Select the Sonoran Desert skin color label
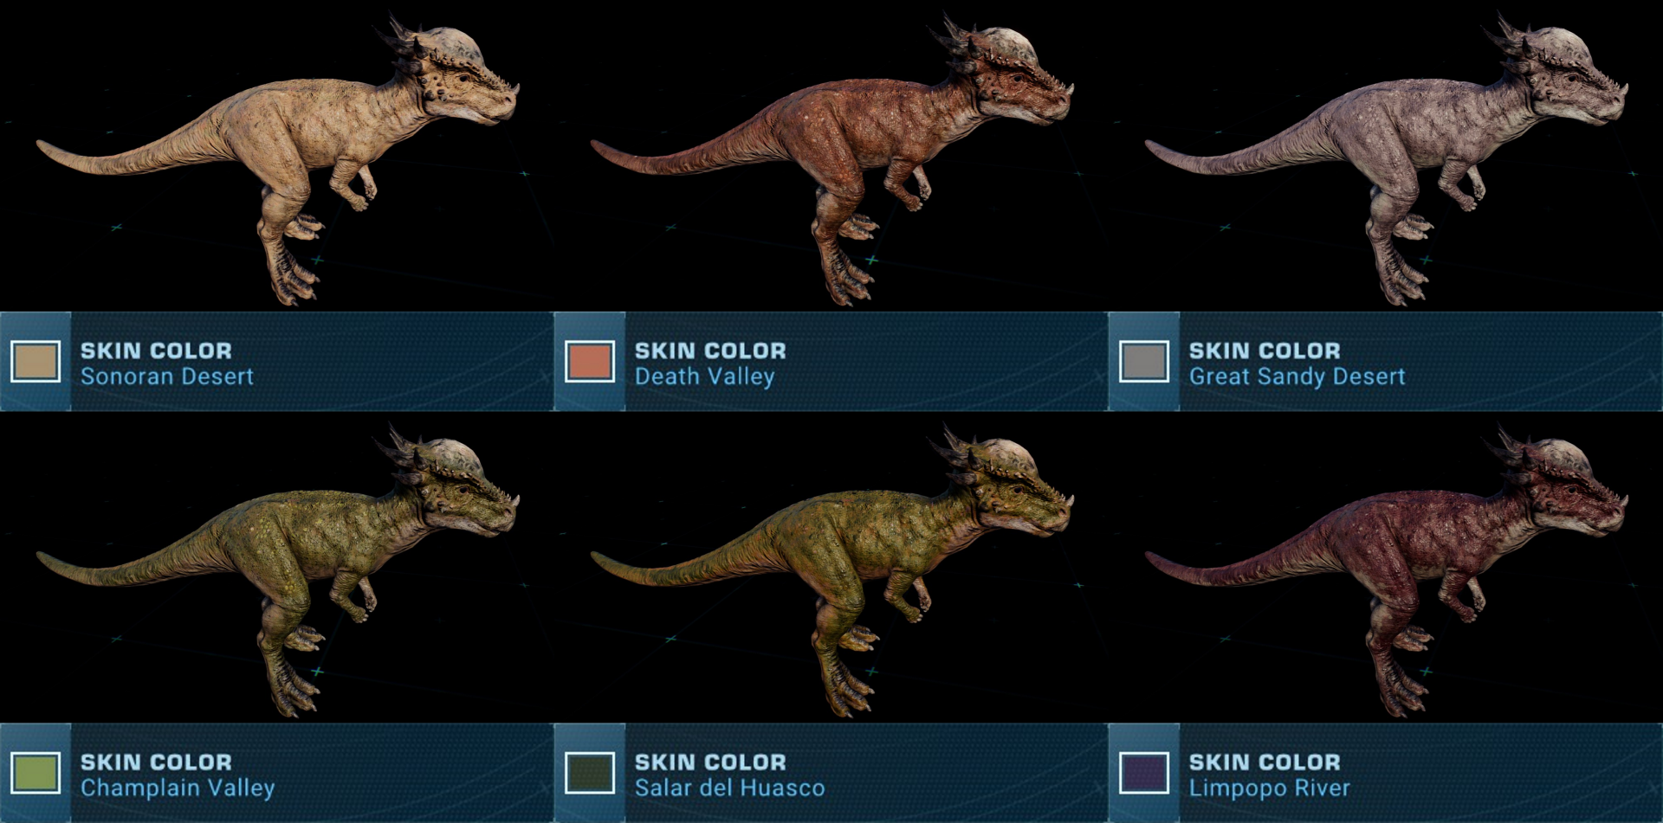The width and height of the screenshot is (1663, 823). pos(167,376)
